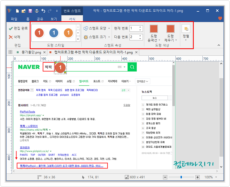
Task: Click the selection size icon in status bar
Action: pyautogui.click(x=40, y=177)
